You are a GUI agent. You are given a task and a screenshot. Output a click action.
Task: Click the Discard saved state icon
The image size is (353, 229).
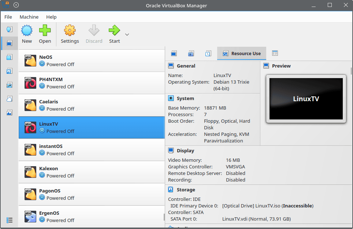(94, 31)
